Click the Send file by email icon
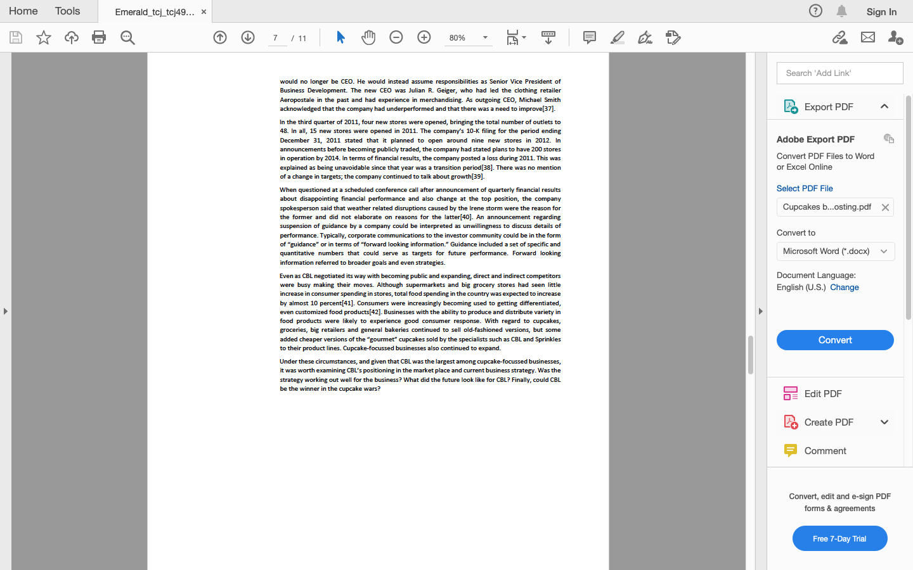This screenshot has width=913, height=570. [x=867, y=37]
